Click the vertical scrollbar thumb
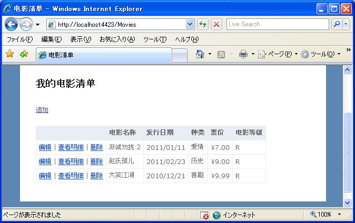The height and width of the screenshot is (223, 355). pyautogui.click(x=347, y=152)
